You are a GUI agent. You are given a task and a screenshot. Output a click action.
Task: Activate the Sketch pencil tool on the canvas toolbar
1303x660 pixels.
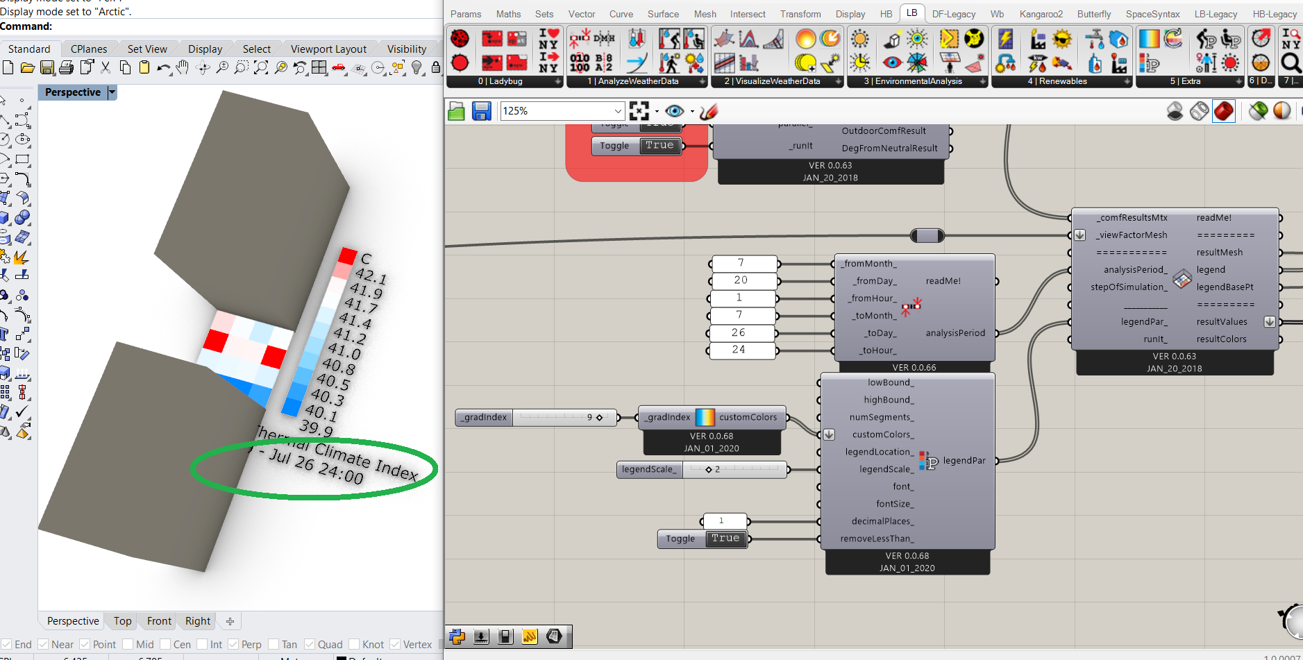(x=708, y=111)
